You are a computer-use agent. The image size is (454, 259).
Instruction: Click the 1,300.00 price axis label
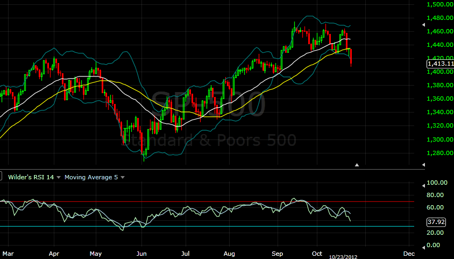440,139
